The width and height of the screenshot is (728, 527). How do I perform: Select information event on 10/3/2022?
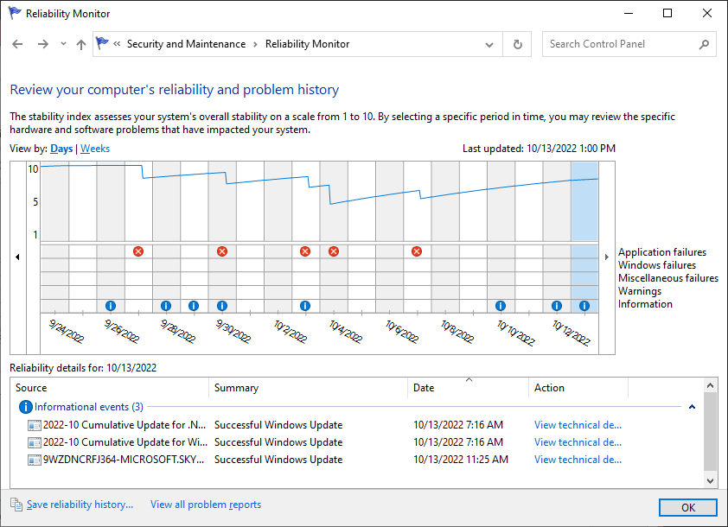point(305,306)
